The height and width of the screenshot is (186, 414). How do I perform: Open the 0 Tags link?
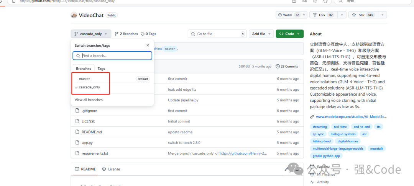coord(148,34)
